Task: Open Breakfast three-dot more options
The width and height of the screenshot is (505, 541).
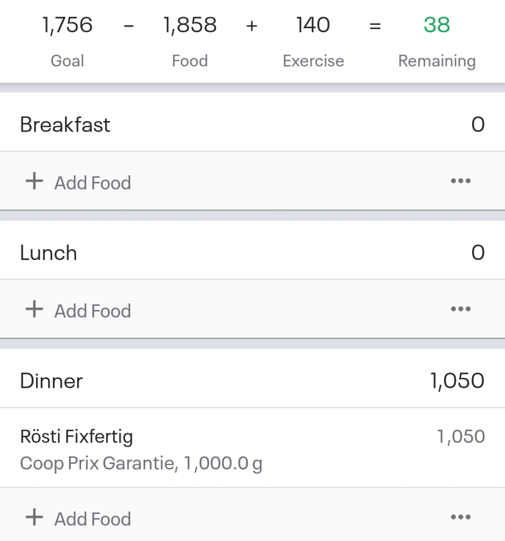Action: [x=460, y=181]
